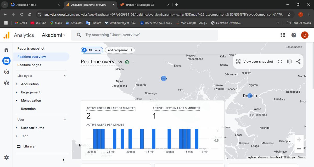Expand the Tech menu
Image resolution: width=314 pixels, height=167 pixels.
pyautogui.click(x=16, y=136)
